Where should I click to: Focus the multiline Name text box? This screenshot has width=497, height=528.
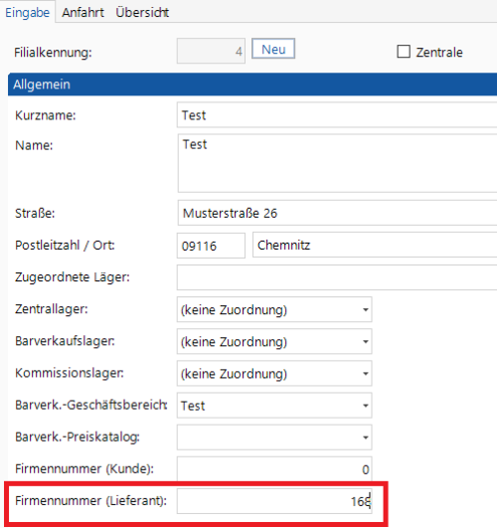pos(337,163)
